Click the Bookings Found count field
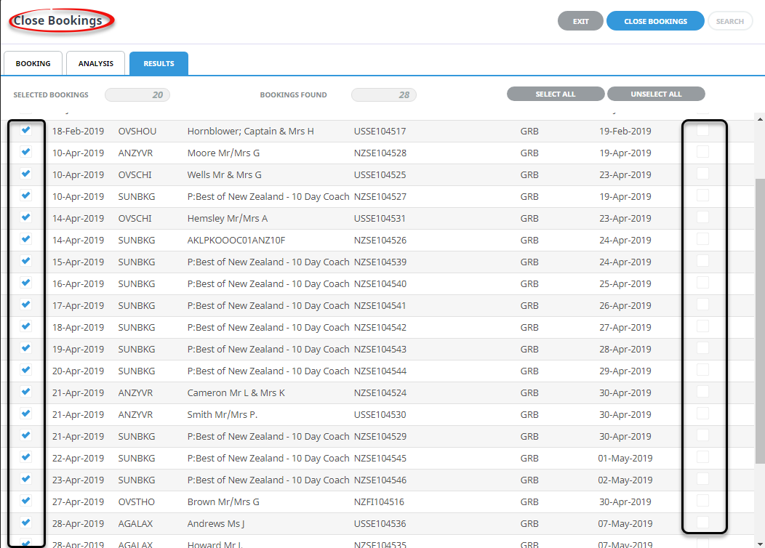 [x=384, y=94]
